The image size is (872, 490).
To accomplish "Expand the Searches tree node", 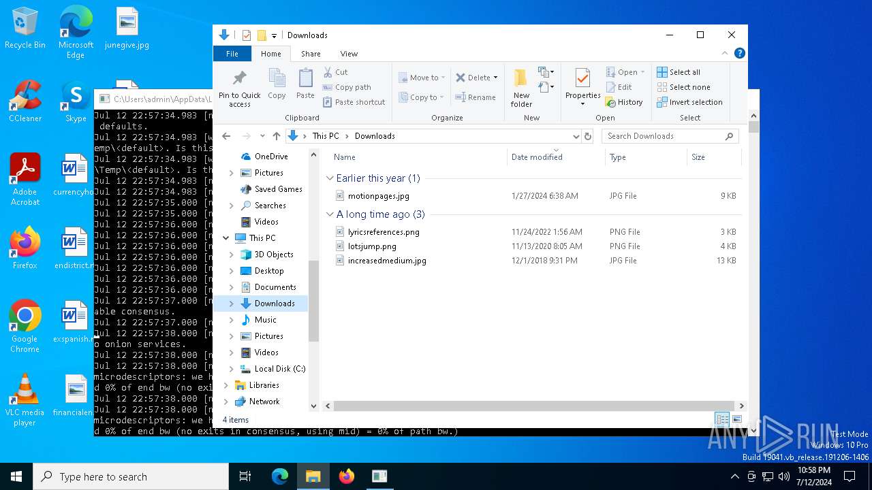I will tap(231, 206).
